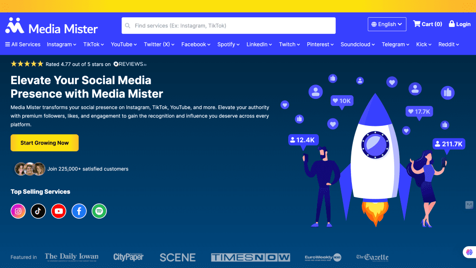Click the TikTok top selling service icon
The image size is (476, 268).
(x=38, y=211)
